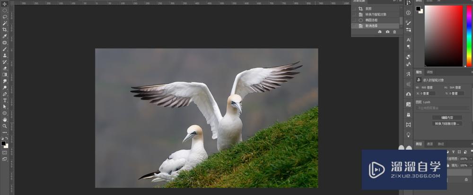
Task: Delete the current history state
Action: (394, 32)
